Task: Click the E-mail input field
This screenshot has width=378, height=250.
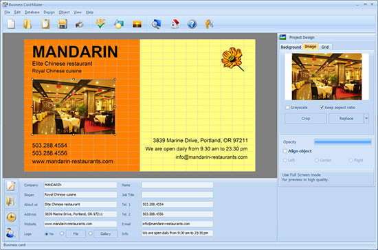Action: pos(177,224)
